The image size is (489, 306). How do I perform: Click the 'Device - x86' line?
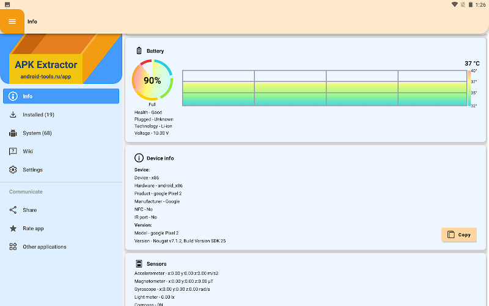(x=147, y=177)
